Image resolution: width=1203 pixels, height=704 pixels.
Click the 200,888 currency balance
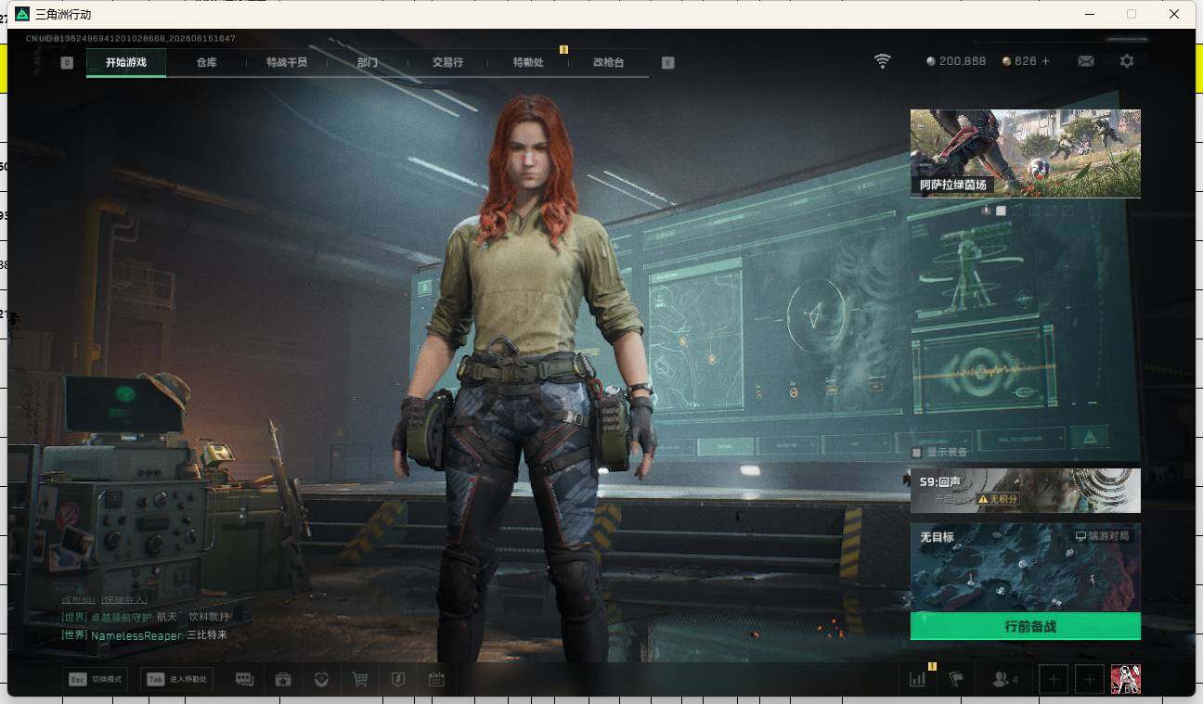956,61
